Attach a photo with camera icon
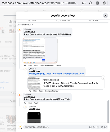The width and height of the screenshot is (110, 132). click(x=98, y=127)
